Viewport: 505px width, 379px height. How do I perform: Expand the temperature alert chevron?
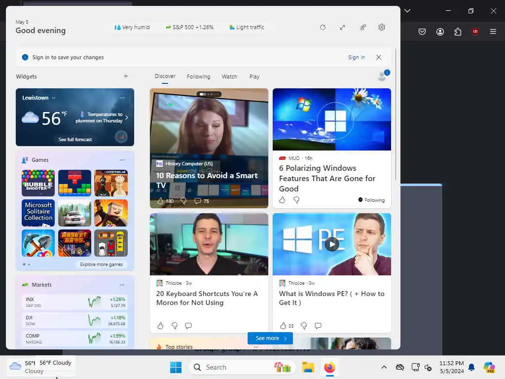pos(127,117)
